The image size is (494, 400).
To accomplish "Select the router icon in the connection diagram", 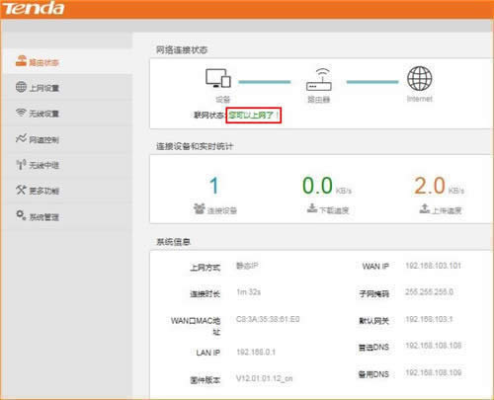I will point(319,79).
